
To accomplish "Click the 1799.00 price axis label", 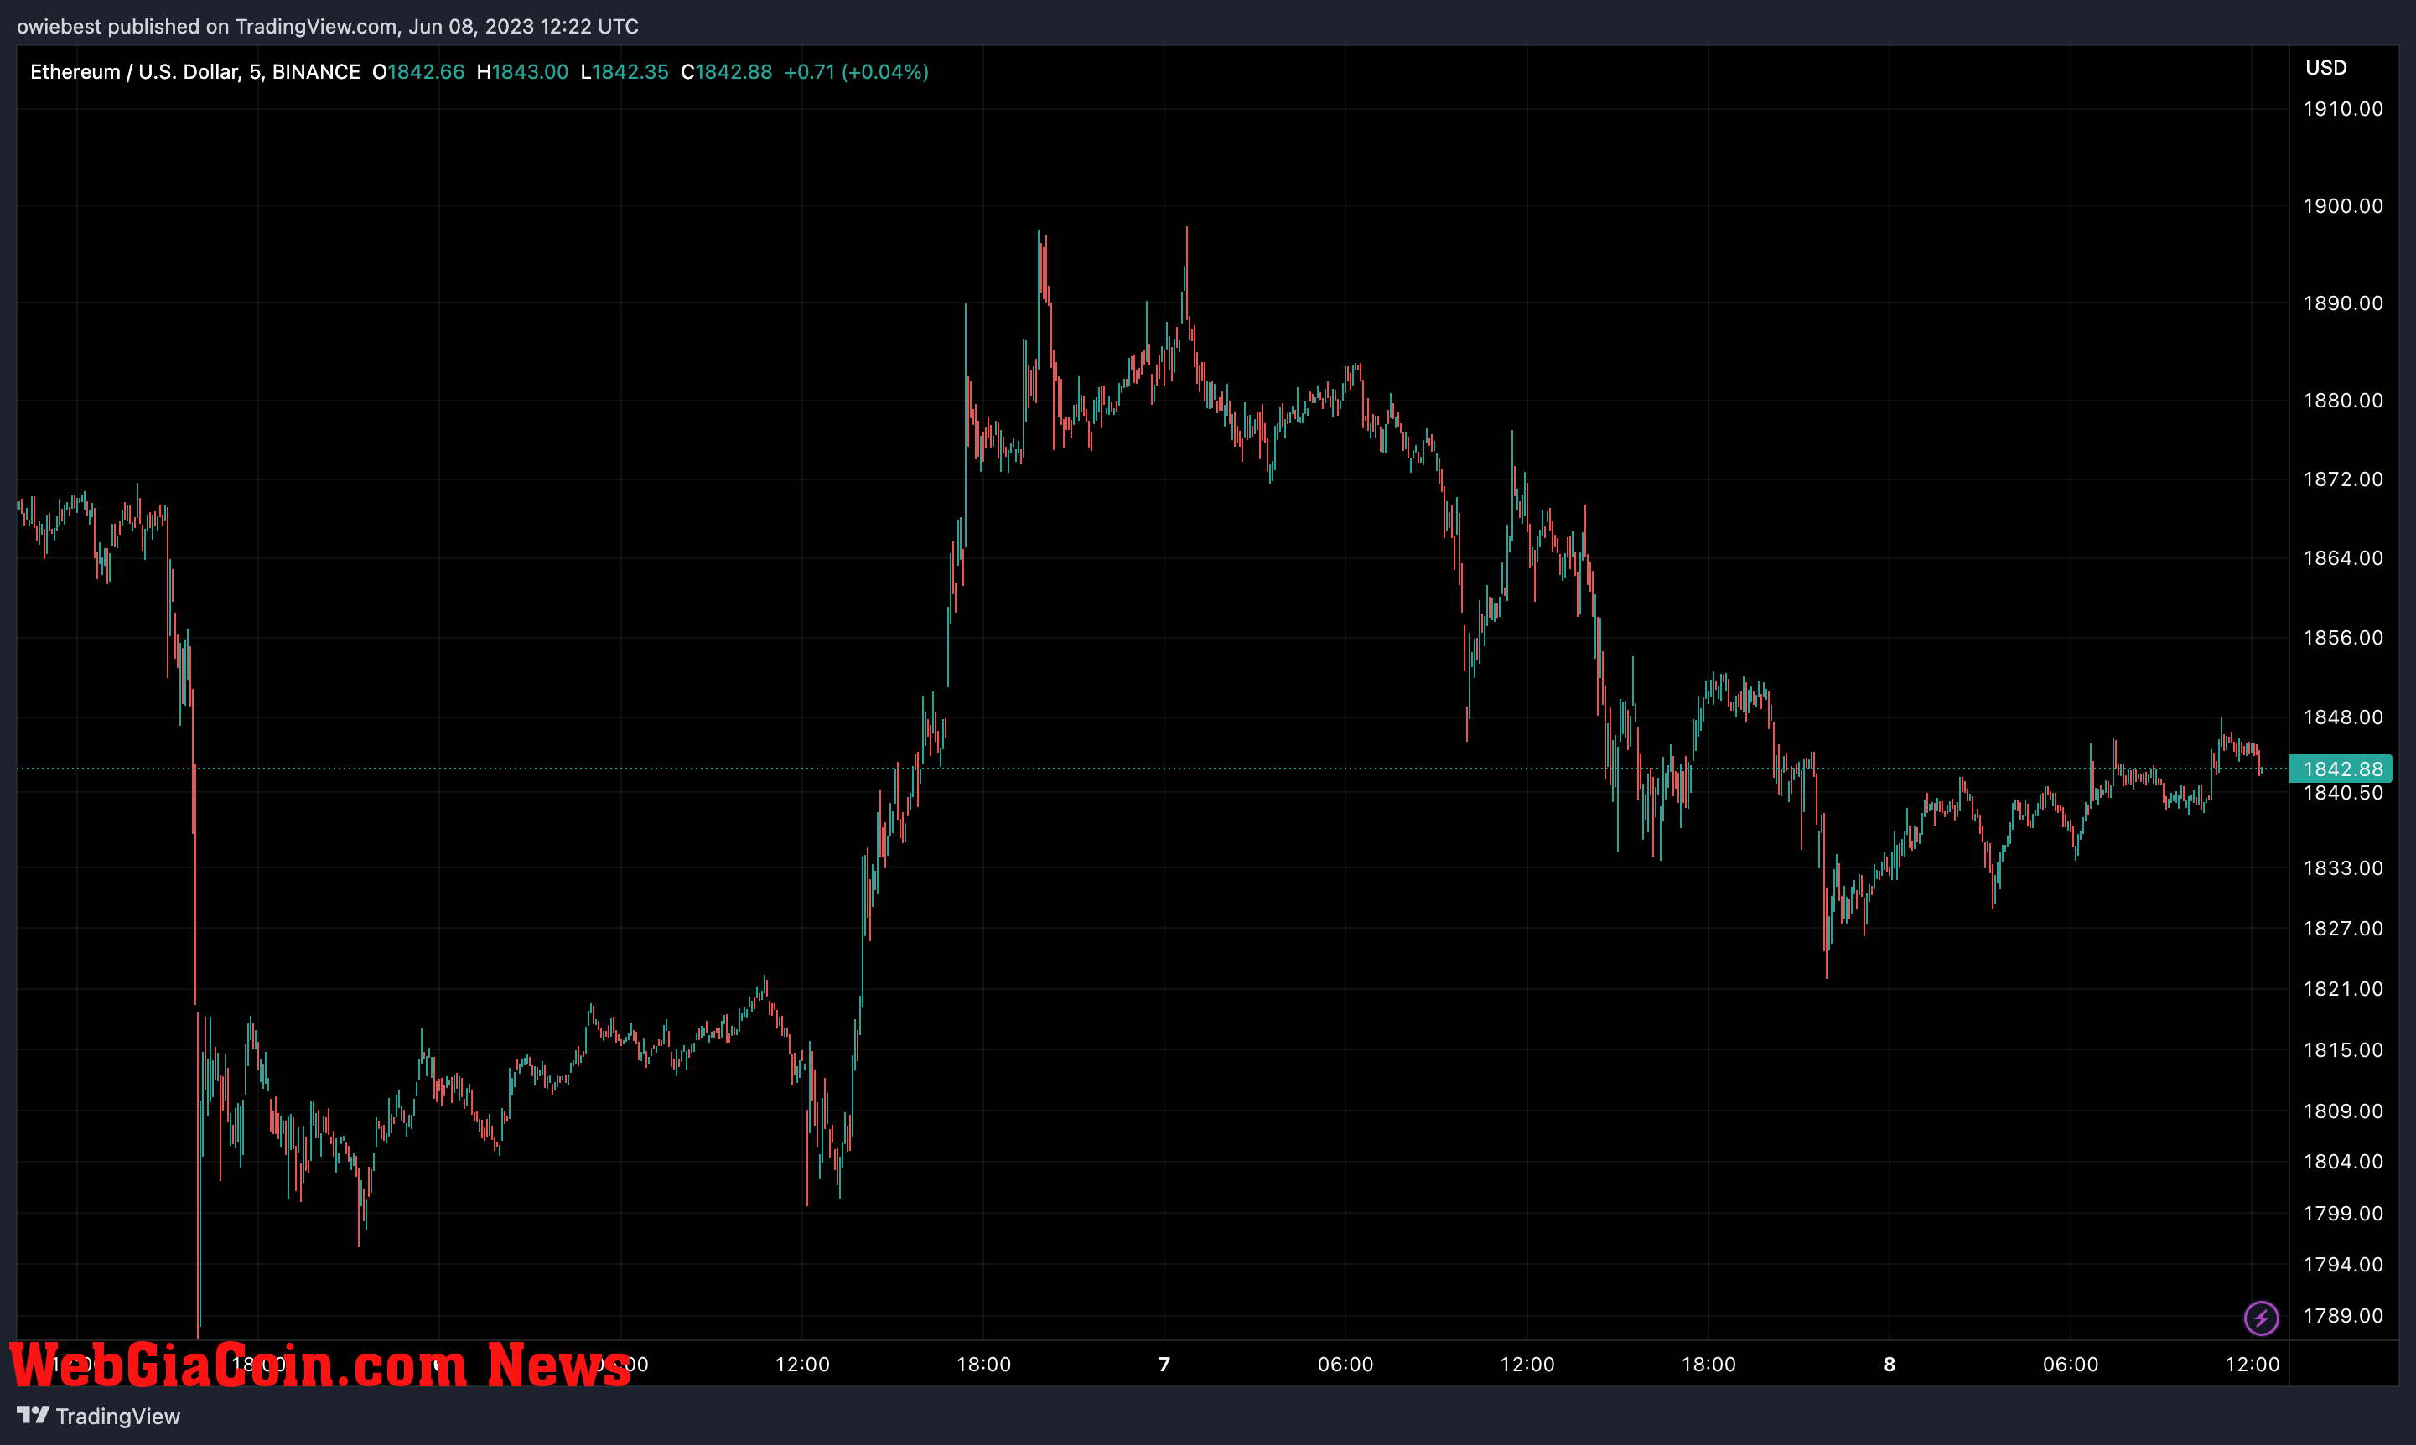I will coord(2343,1215).
